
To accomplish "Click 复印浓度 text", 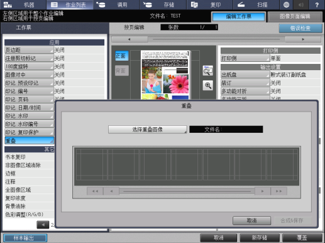I will [15, 198].
